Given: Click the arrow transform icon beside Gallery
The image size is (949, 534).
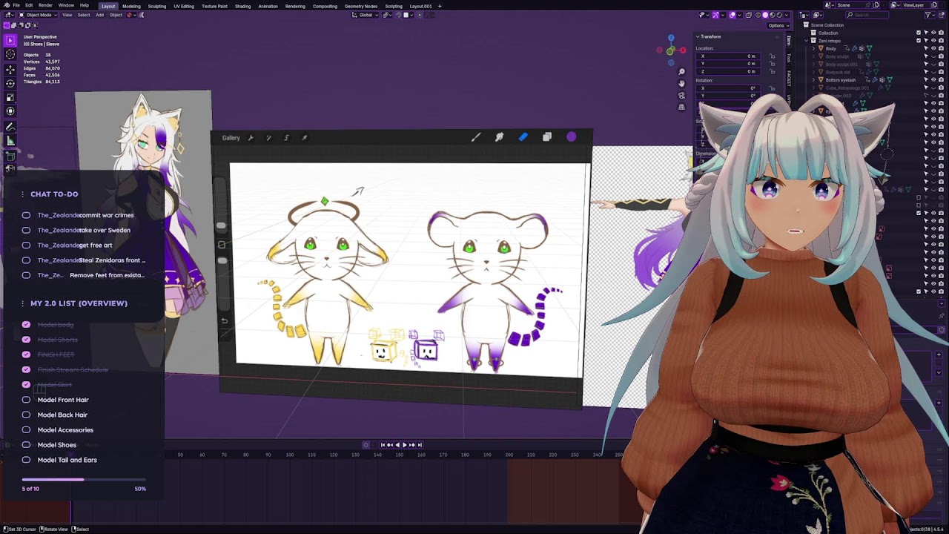Looking at the screenshot, I should 304,138.
